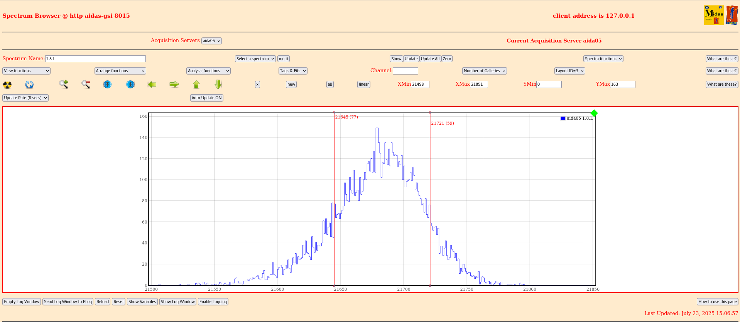Viewport: 740px width, 322px height.
Task: Open the Arrange functions dropdown
Action: [x=120, y=71]
